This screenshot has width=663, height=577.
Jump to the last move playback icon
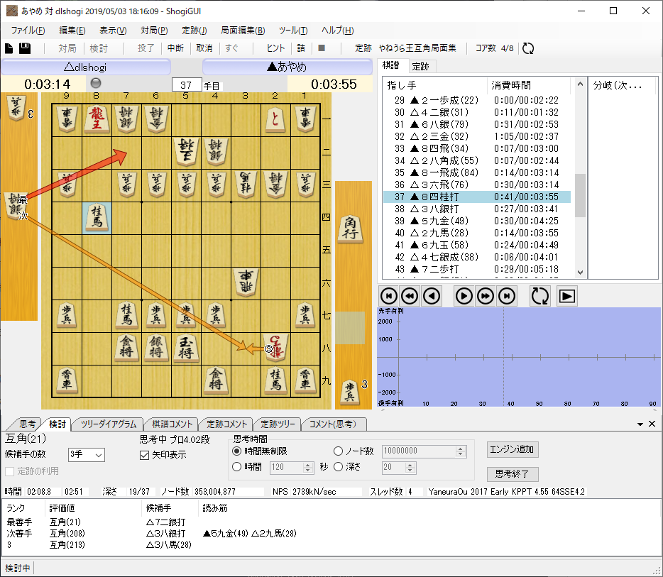506,296
